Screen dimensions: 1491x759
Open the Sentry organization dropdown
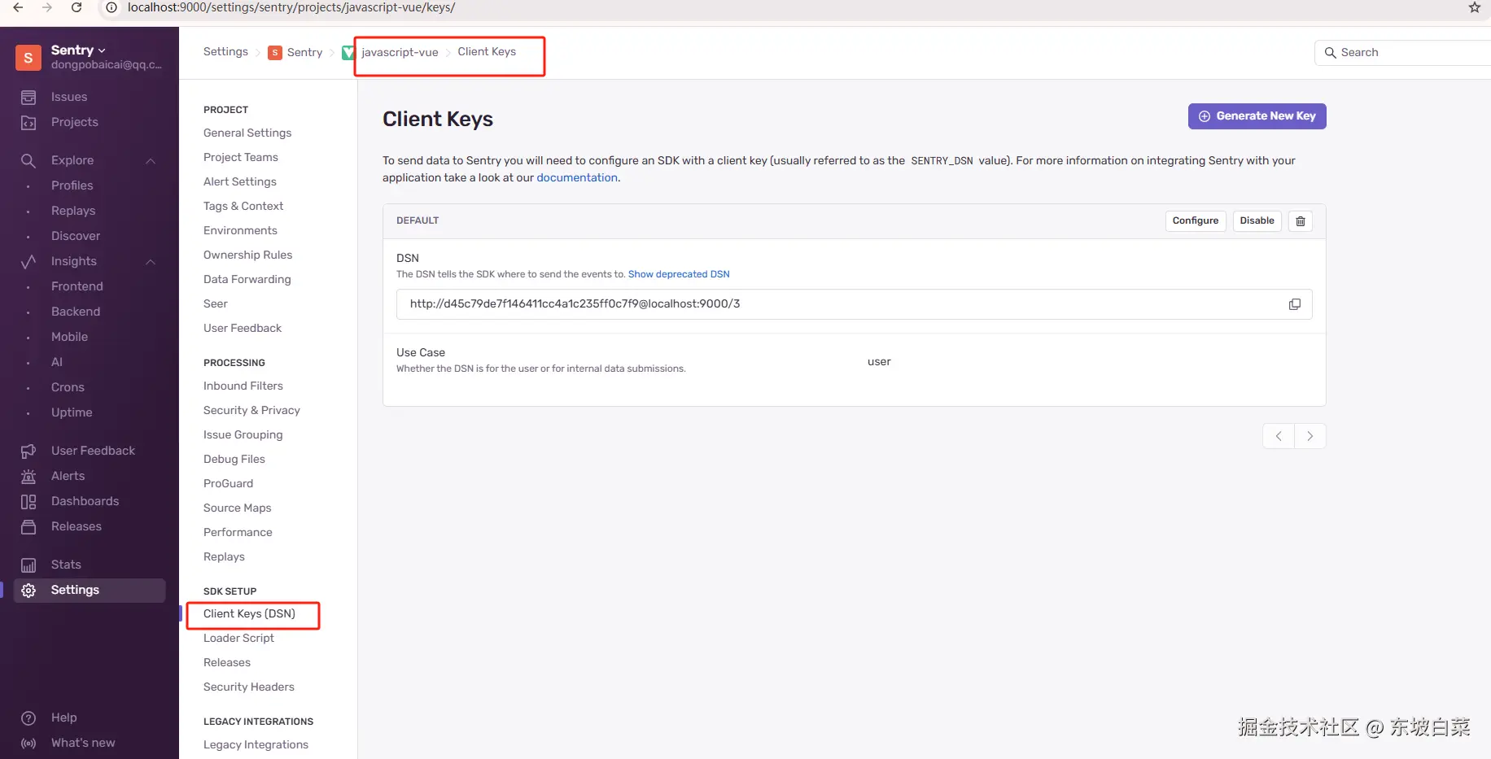(x=78, y=50)
